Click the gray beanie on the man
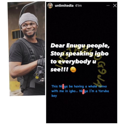This screenshot has height=125, width=125. point(28,20)
